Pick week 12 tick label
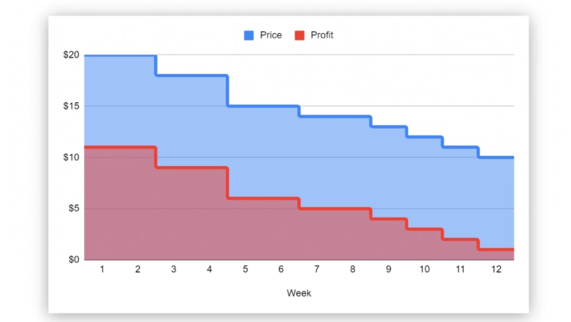 click(x=496, y=269)
